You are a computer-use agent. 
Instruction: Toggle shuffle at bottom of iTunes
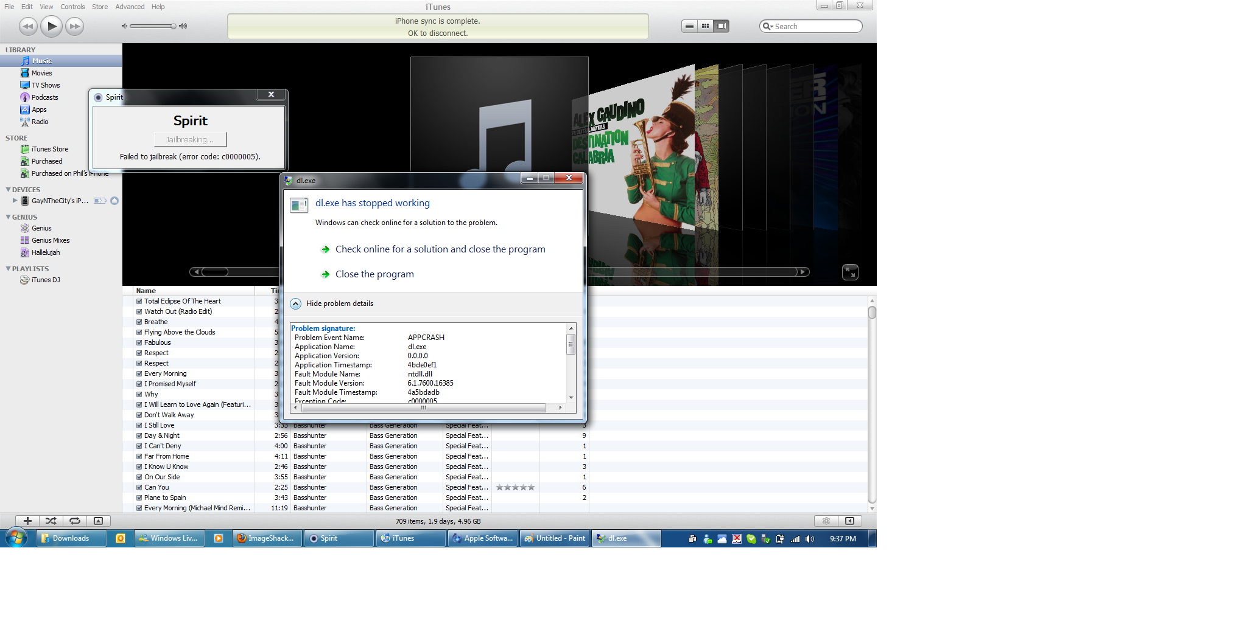(x=51, y=521)
